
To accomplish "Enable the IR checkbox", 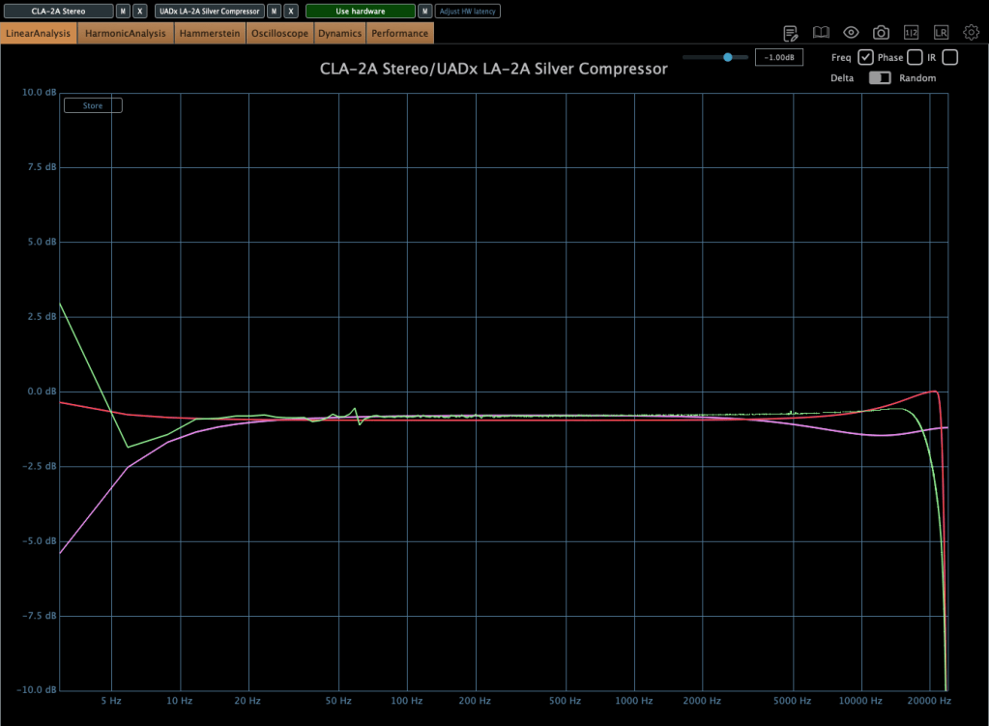I will pos(949,57).
